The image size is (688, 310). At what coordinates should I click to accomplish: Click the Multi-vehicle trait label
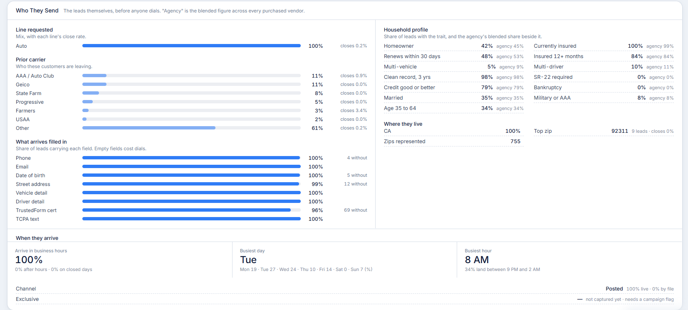click(400, 67)
